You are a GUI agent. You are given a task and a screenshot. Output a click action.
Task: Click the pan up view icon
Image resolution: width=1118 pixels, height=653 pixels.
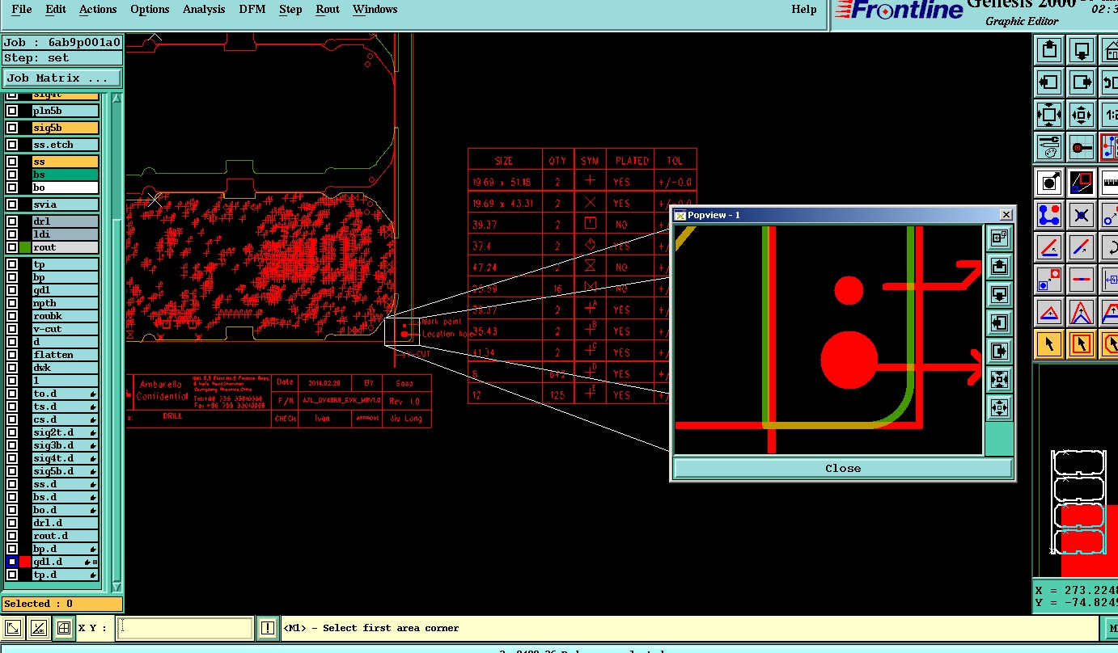[x=1049, y=50]
